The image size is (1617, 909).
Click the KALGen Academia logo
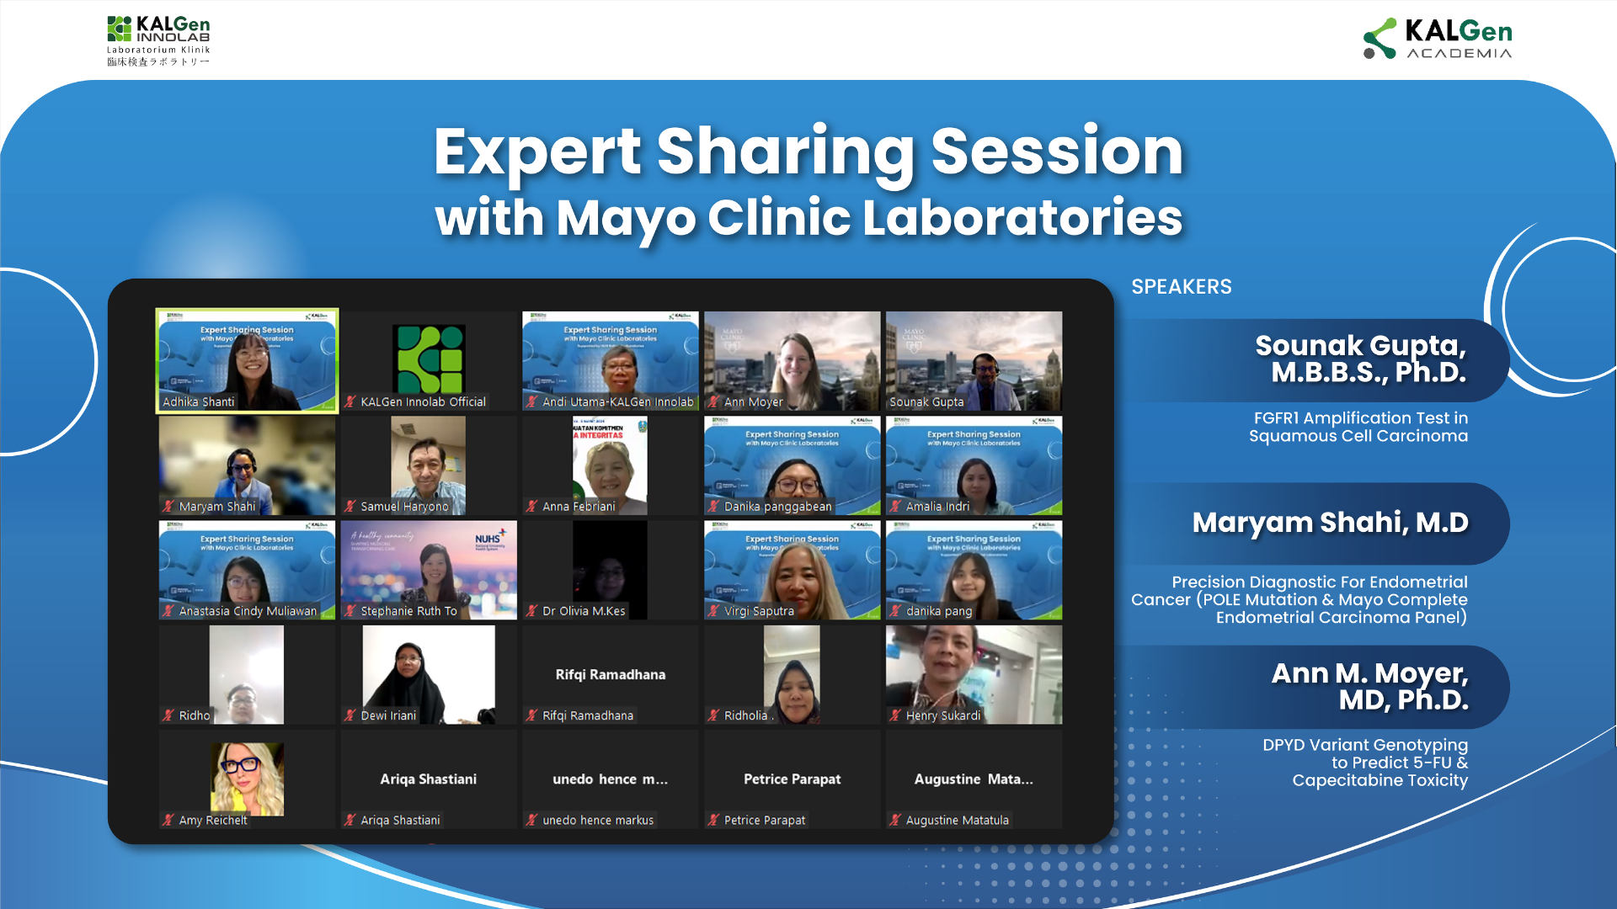point(1438,39)
